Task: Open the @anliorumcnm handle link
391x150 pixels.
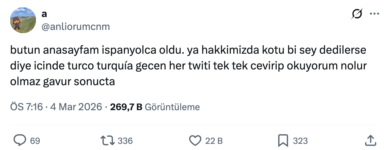Action: coord(75,27)
